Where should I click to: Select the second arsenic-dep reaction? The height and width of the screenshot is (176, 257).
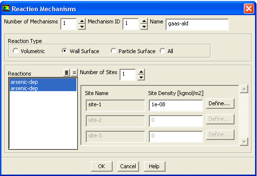coord(43,88)
